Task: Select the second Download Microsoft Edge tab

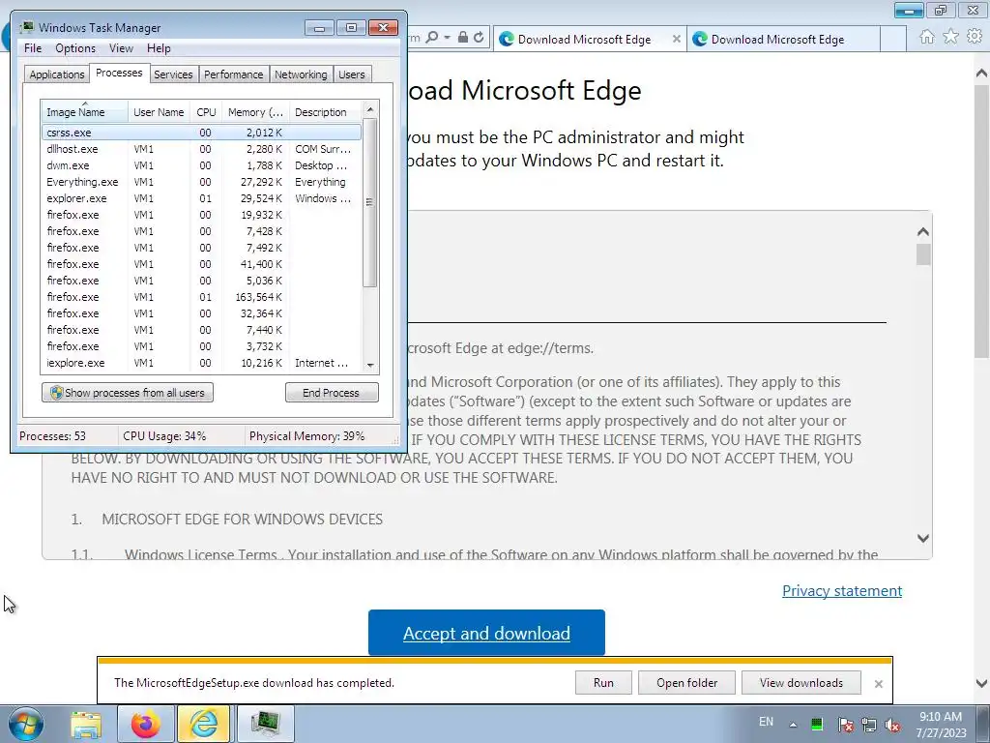Action: 783,39
